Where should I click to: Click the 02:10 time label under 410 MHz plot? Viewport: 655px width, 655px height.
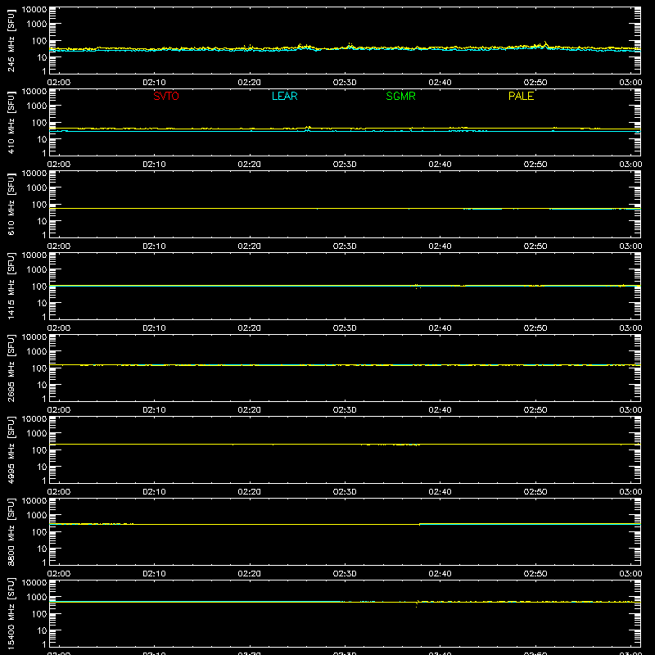(x=154, y=165)
